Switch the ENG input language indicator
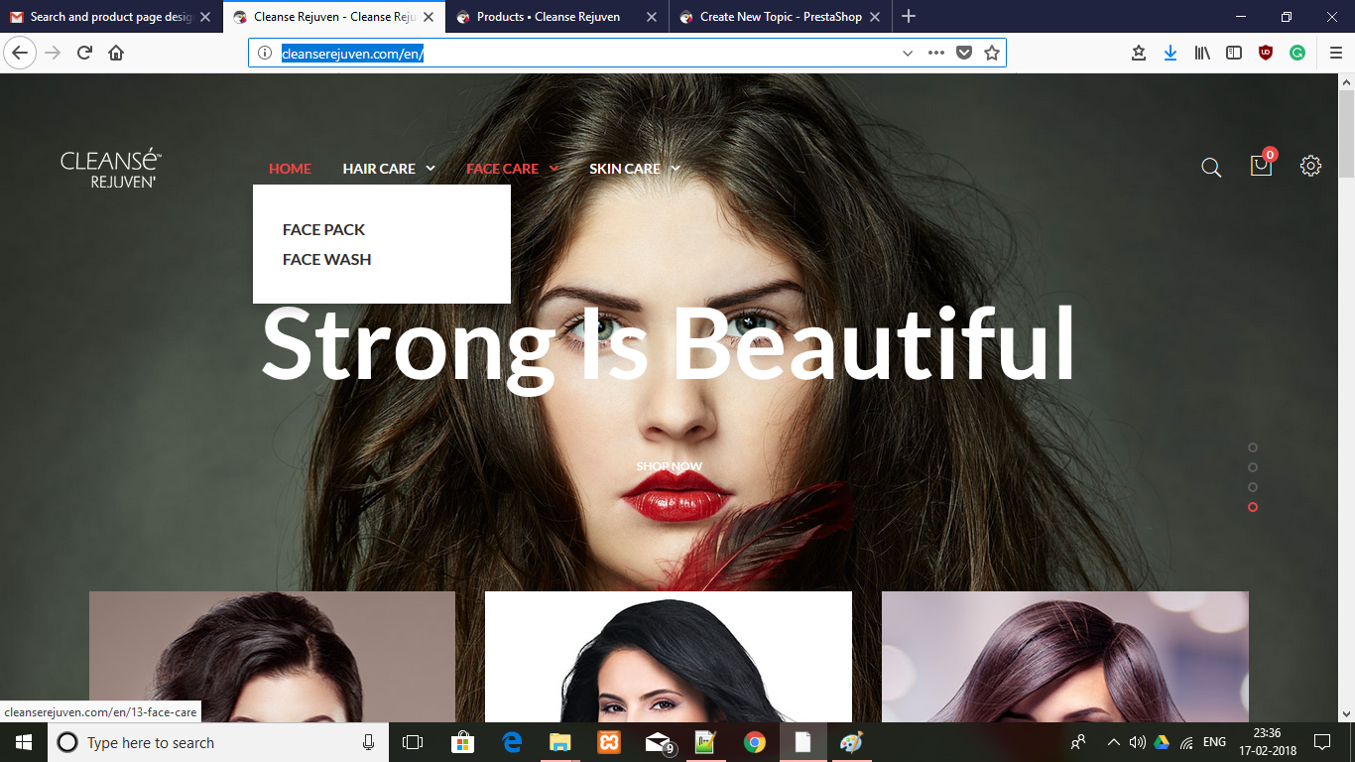 tap(1214, 742)
